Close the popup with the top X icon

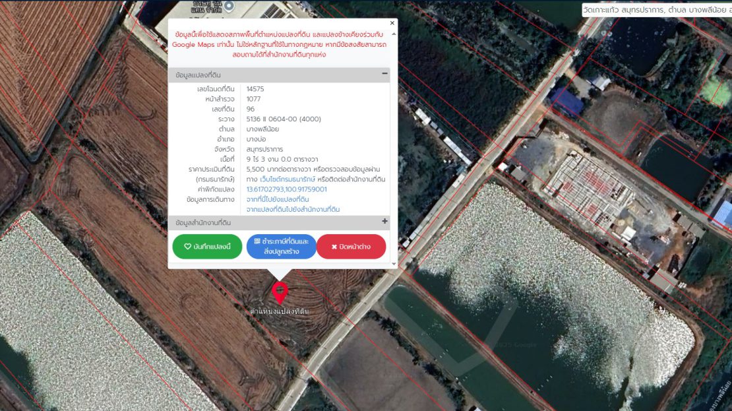[393, 22]
